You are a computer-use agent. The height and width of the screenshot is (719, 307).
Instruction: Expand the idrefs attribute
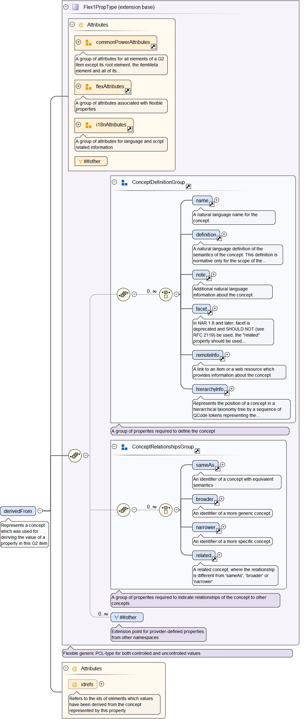tap(101, 684)
